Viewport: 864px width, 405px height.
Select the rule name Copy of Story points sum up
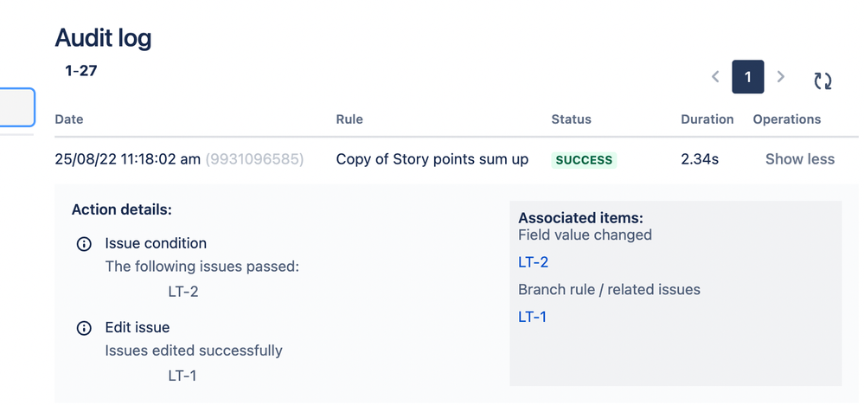[x=432, y=159]
